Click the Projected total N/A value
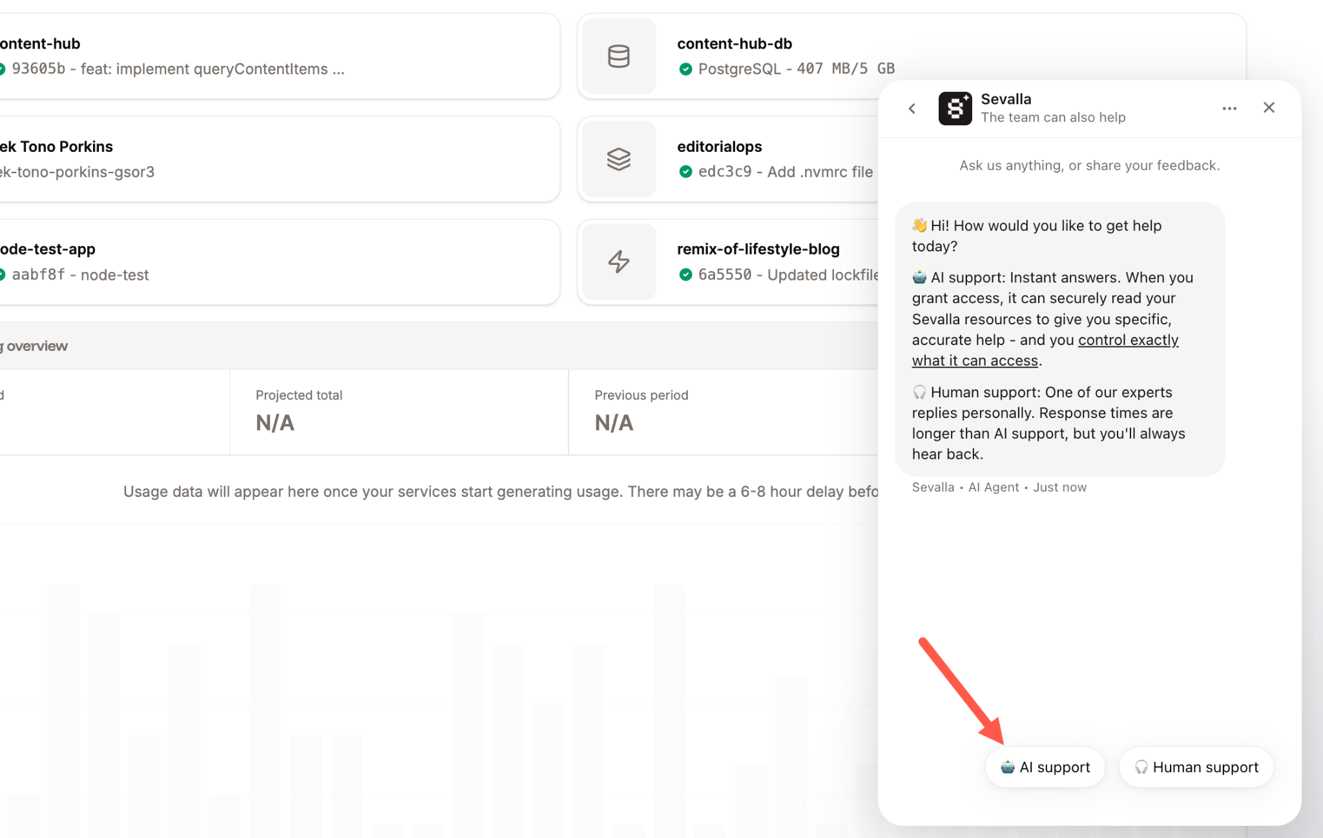 (275, 423)
